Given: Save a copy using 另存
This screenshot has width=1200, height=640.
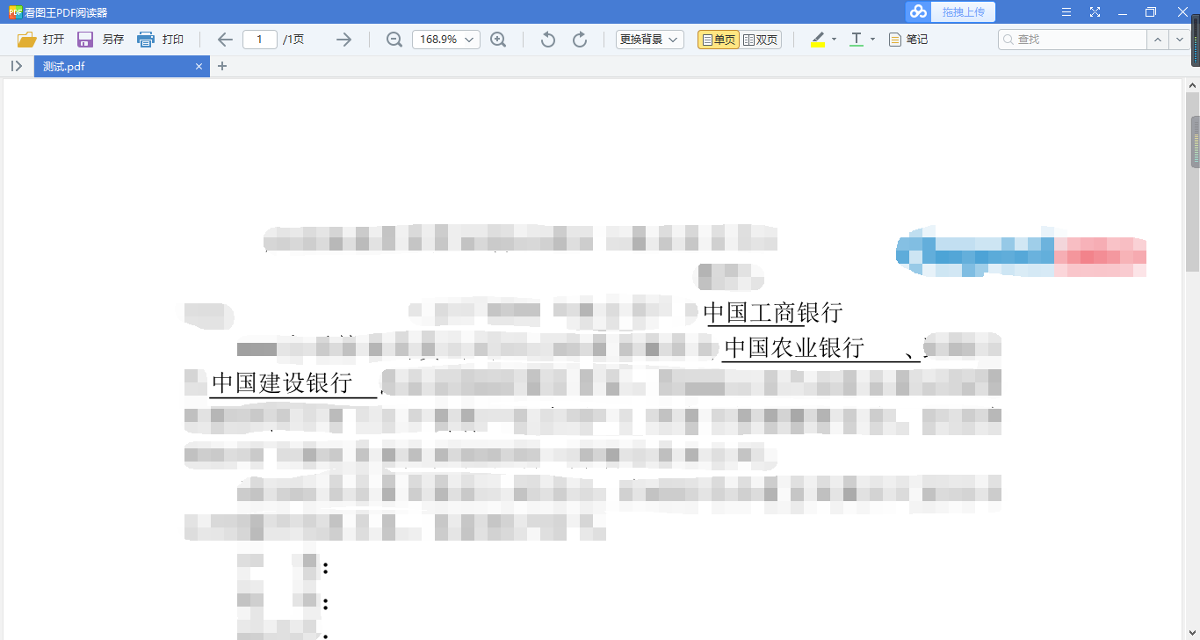Looking at the screenshot, I should tap(100, 40).
